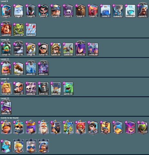Click the Tower Princess tower troop card
The image size is (149, 155).
[18, 146]
